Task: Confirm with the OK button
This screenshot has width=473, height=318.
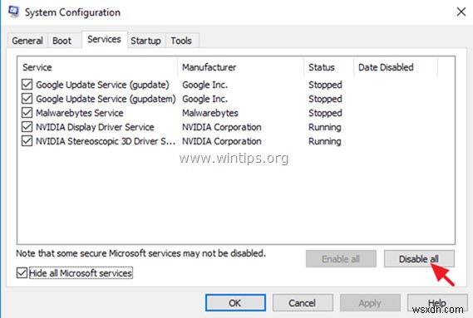Action: tap(235, 303)
